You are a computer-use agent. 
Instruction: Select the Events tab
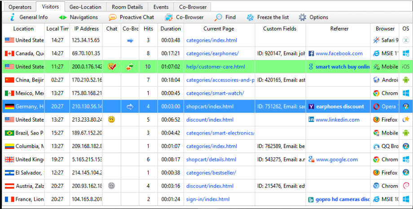tap(161, 7)
